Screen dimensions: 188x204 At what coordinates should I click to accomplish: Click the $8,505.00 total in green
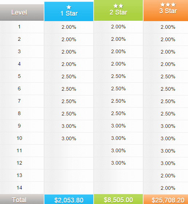click(118, 200)
